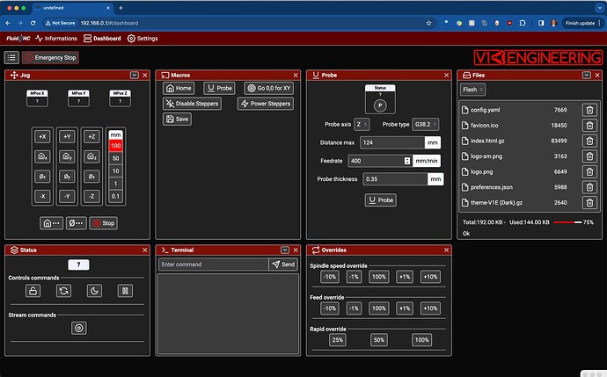Click the Enter command terminal field

[213, 264]
